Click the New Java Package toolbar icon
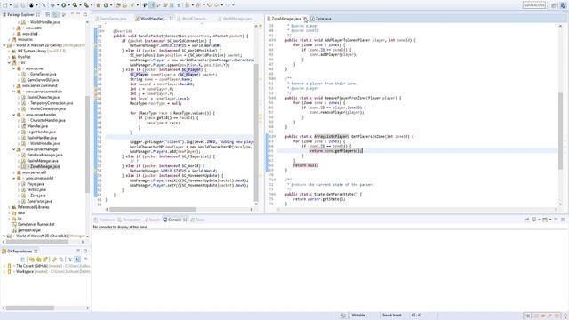The height and width of the screenshot is (320, 569). click(99, 5)
